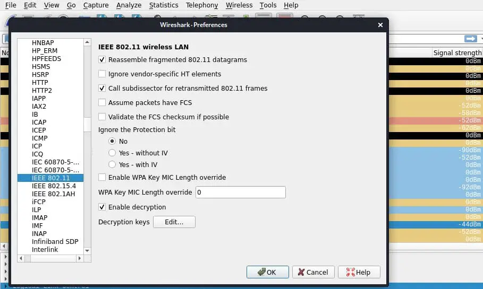Open the Go menu

(x=71, y=5)
